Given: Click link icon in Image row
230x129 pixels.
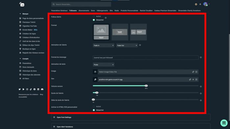Looking at the screenshot, I should click(193, 72).
